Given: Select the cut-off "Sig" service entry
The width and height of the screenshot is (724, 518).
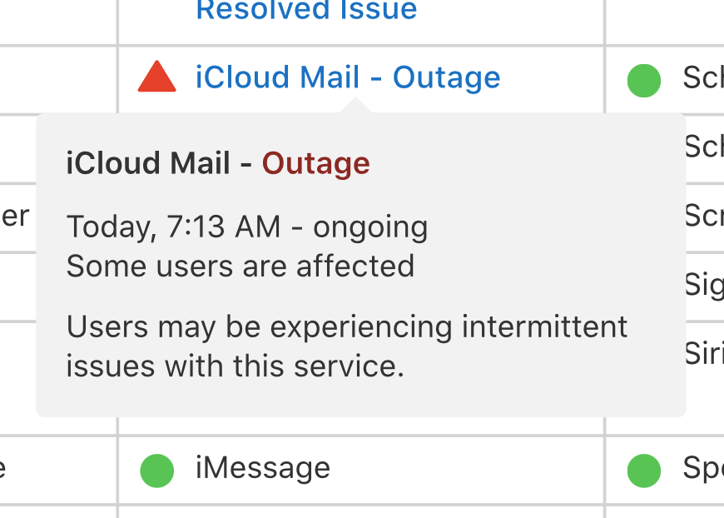Looking at the screenshot, I should point(704,285).
